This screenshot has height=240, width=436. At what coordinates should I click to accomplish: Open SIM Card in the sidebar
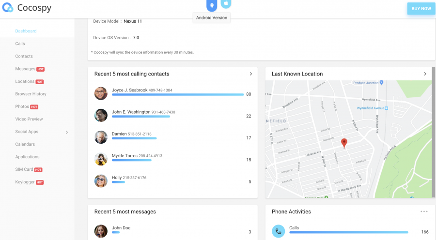(24, 169)
